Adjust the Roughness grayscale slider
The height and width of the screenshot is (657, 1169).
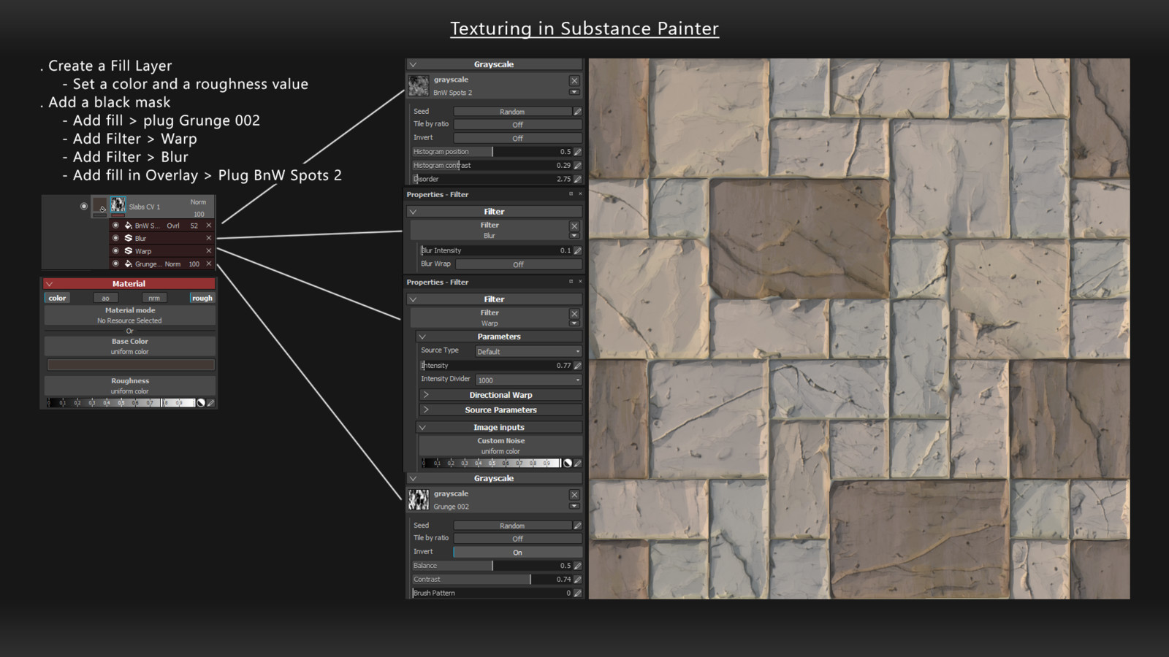[x=121, y=402]
